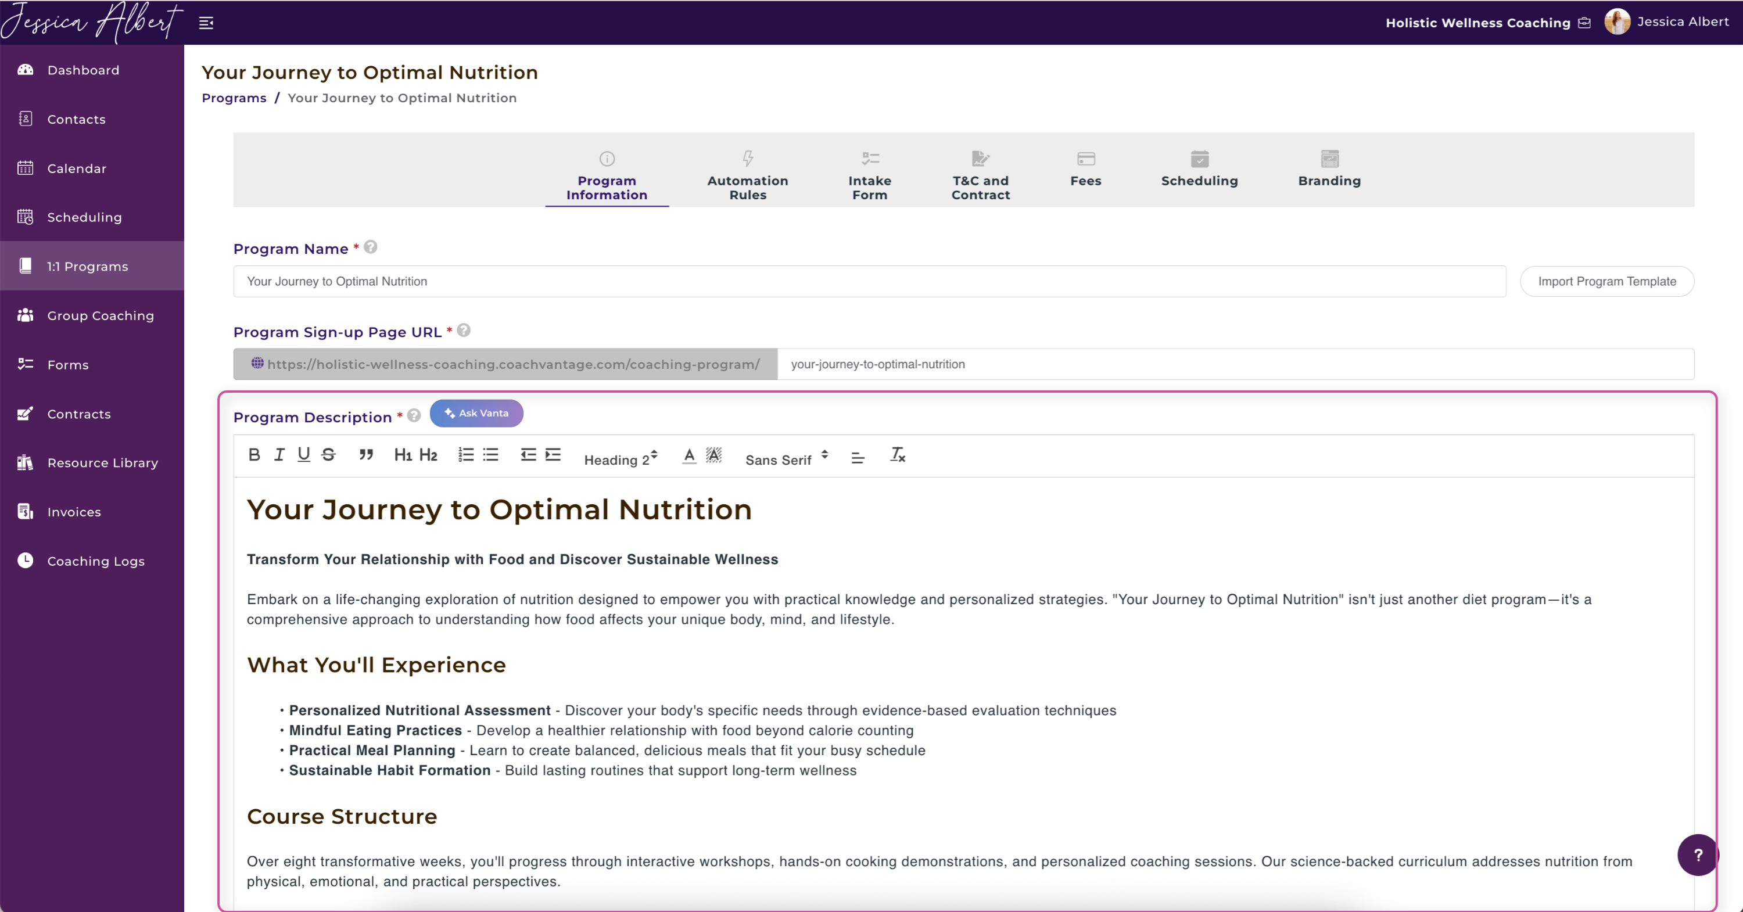Open Calendar in the sidebar
This screenshot has height=912, width=1743.
coord(92,168)
